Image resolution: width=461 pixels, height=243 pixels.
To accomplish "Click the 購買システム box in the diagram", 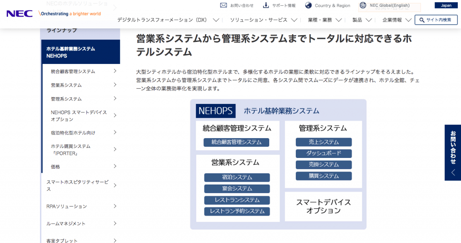I will point(324,176).
